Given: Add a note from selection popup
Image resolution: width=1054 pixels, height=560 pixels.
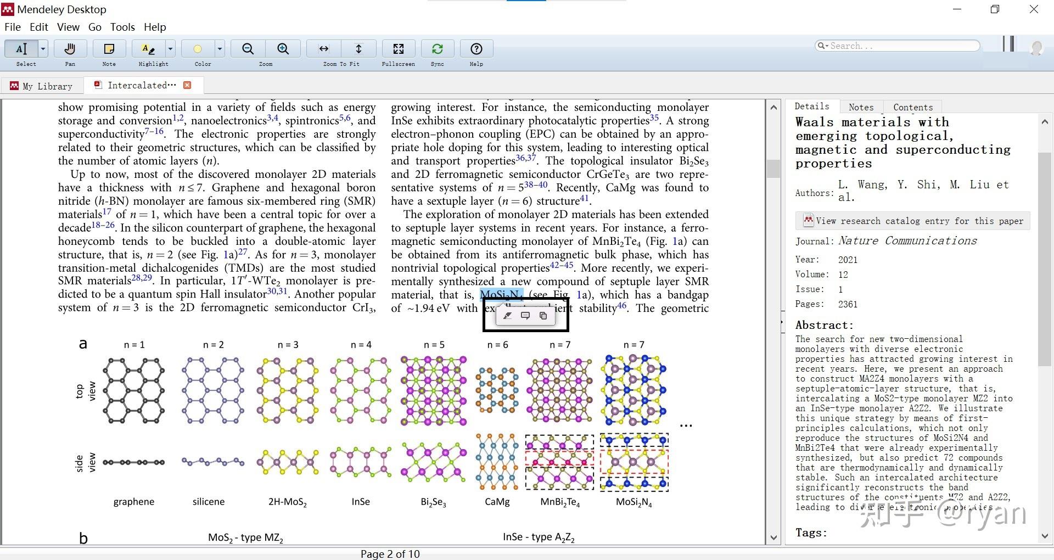Looking at the screenshot, I should [525, 316].
